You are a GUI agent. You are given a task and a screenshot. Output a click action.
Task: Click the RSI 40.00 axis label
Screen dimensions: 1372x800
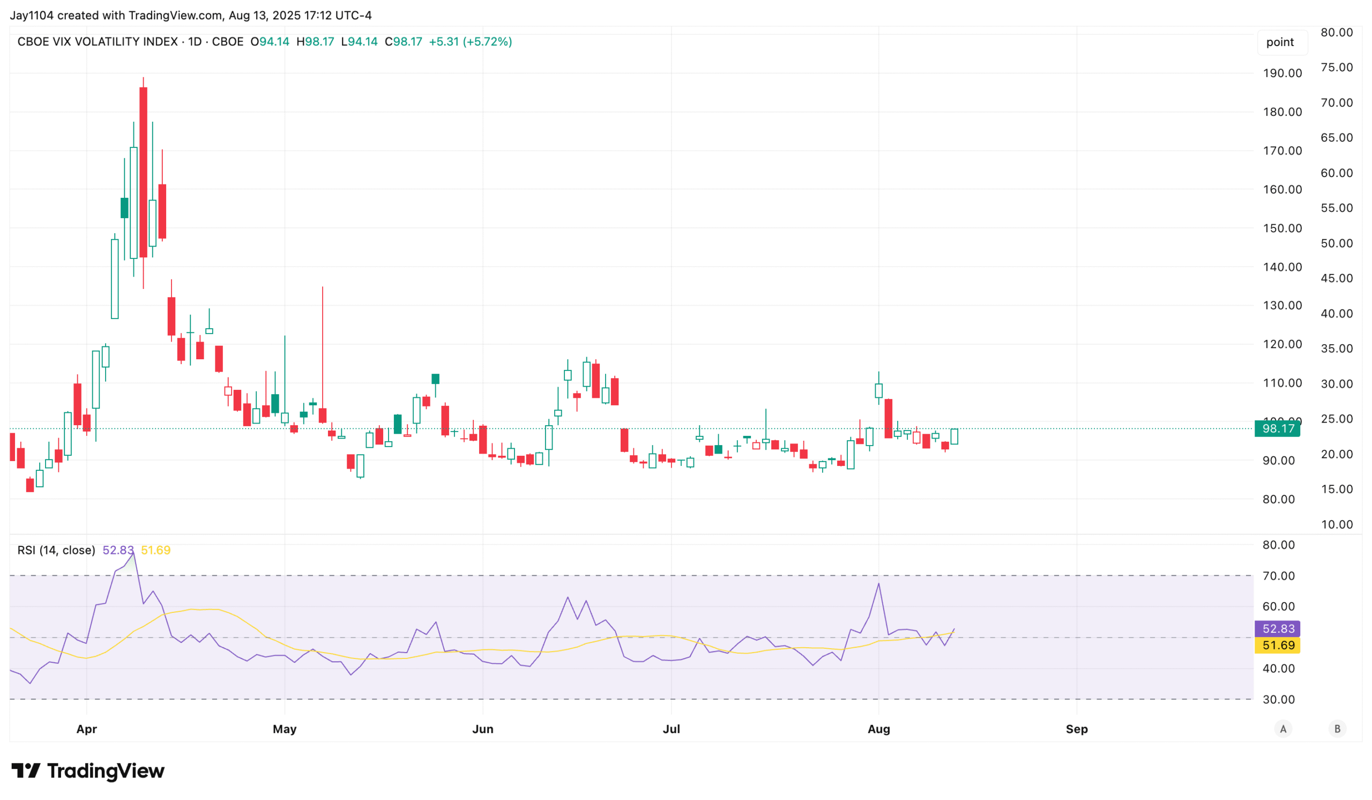click(x=1278, y=669)
